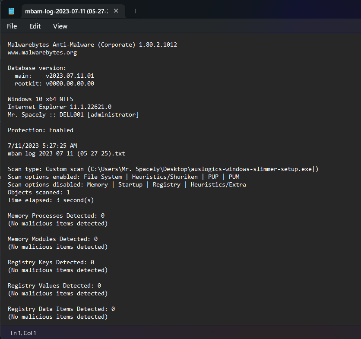Click the 'Memory Modules Detected: 0' line
This screenshot has height=339, width=361.
(53, 239)
